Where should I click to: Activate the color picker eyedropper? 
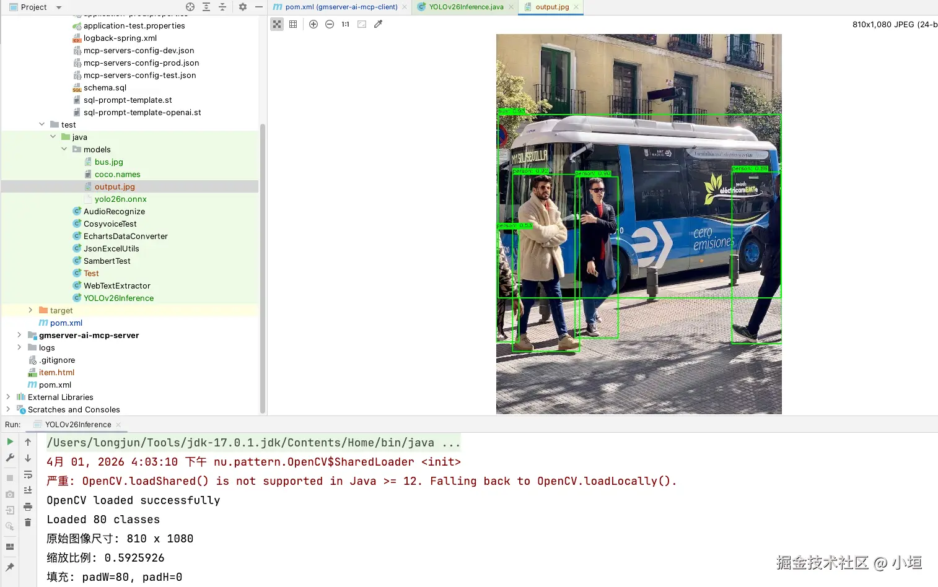click(x=378, y=24)
